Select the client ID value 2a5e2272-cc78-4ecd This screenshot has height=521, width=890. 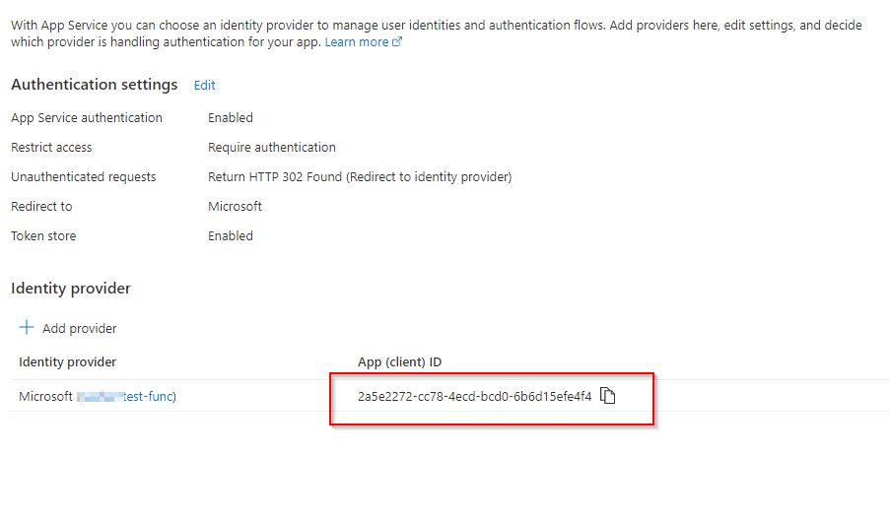click(x=474, y=396)
